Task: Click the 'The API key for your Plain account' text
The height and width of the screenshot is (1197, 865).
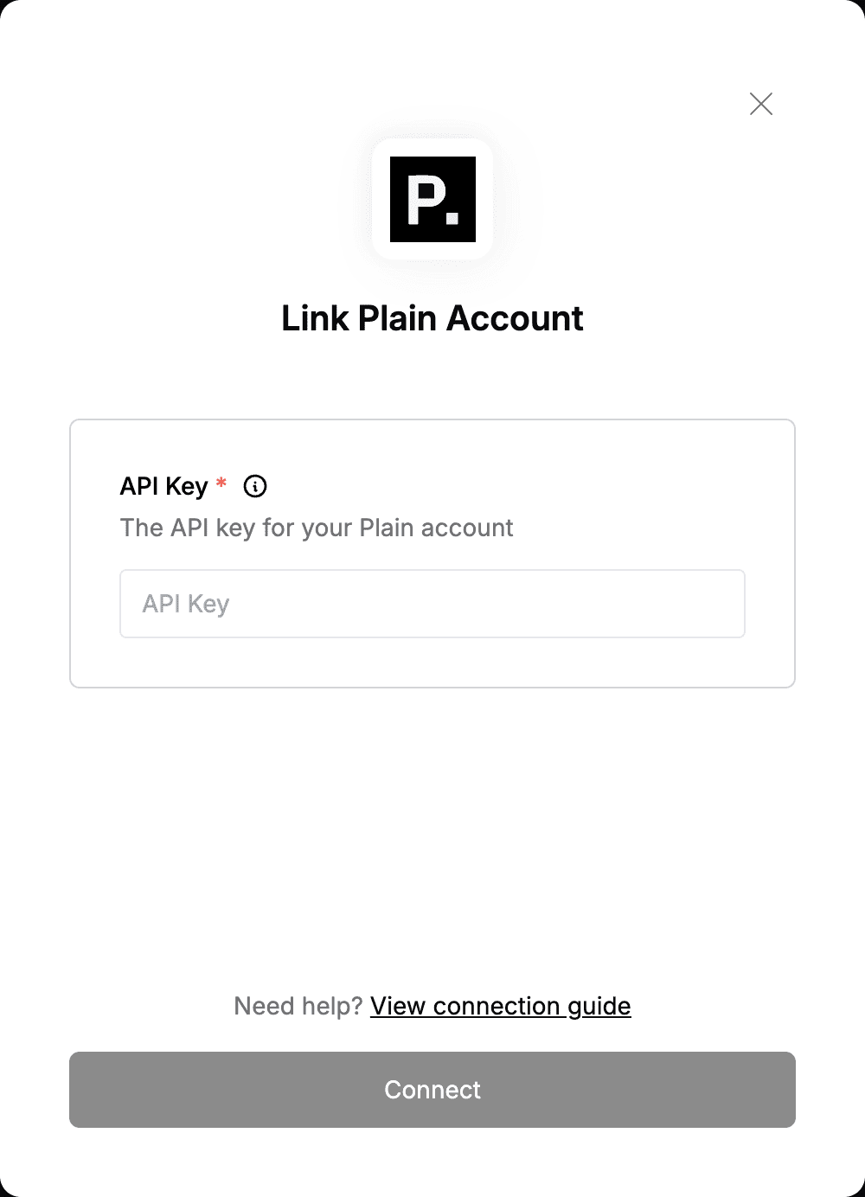Action: 317,528
